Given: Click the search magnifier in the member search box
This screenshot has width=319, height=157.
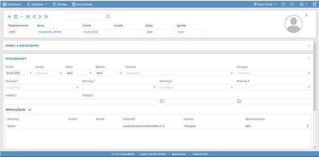Looking at the screenshot, I should coord(108,17).
